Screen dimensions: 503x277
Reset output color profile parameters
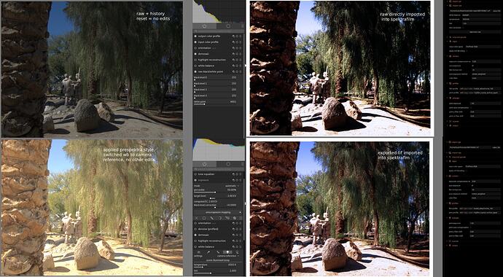tap(237, 36)
